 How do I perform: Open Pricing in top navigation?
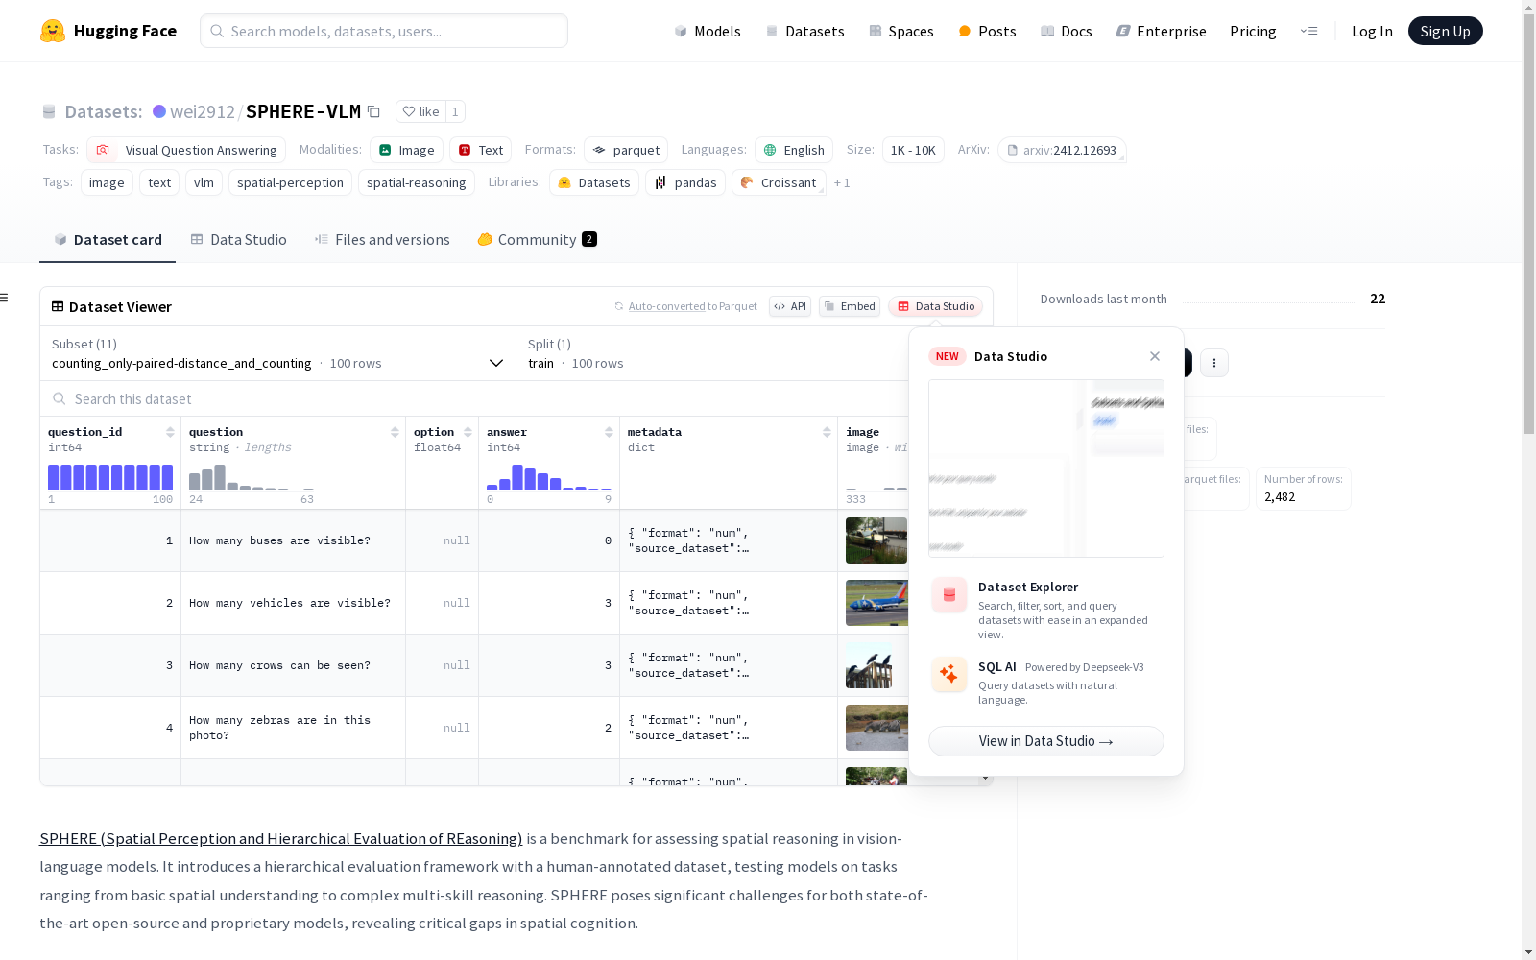click(x=1253, y=31)
